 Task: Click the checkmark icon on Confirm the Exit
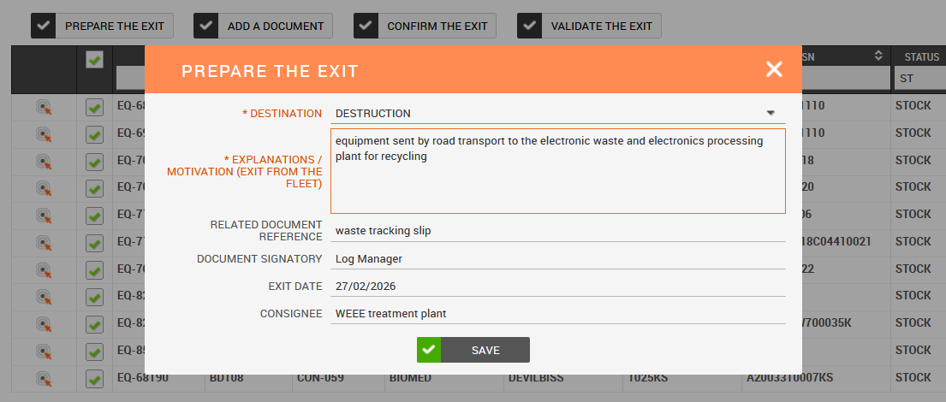pyautogui.click(x=366, y=26)
